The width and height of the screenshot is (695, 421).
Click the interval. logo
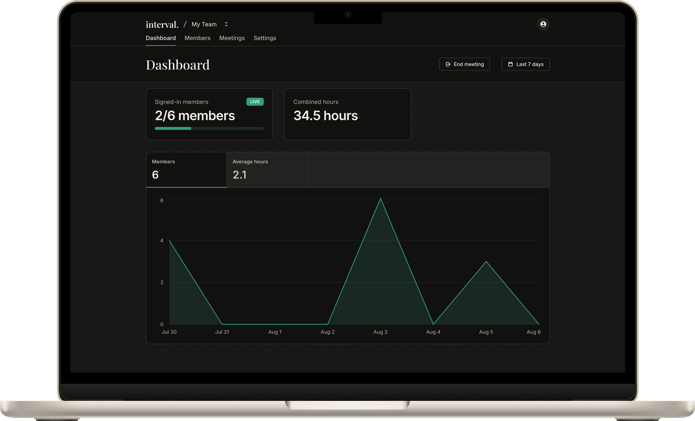click(162, 24)
